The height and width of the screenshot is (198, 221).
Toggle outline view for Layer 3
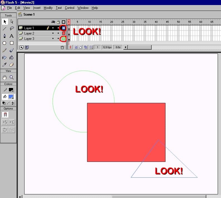coord(64,39)
